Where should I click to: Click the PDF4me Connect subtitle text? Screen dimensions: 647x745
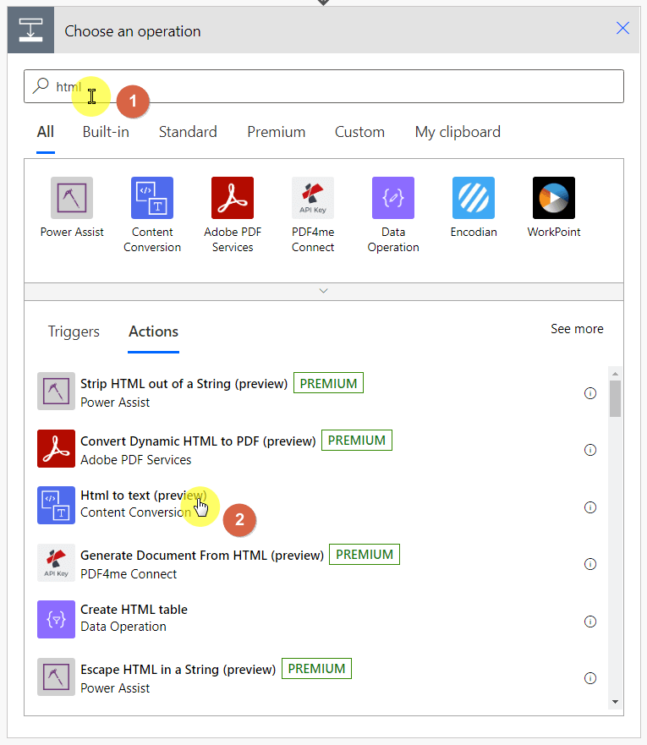click(129, 574)
